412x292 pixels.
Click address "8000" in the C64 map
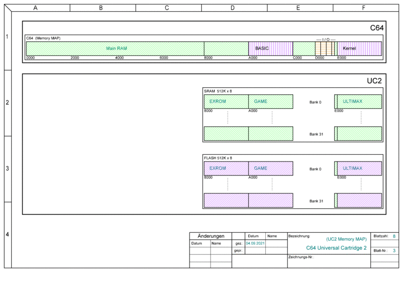click(209, 58)
